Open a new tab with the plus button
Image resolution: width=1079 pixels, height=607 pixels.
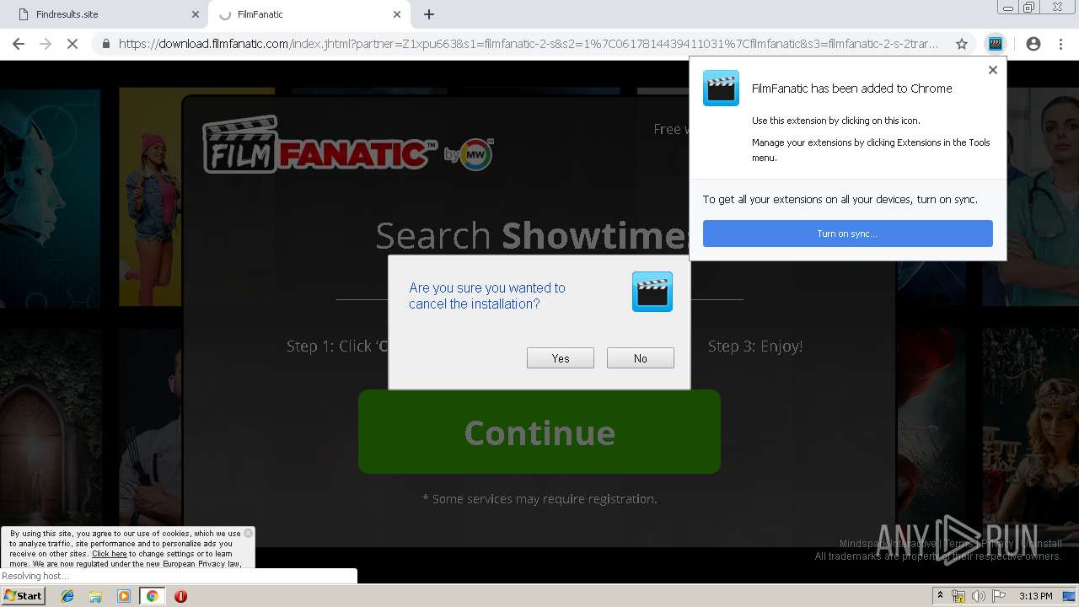pyautogui.click(x=429, y=14)
